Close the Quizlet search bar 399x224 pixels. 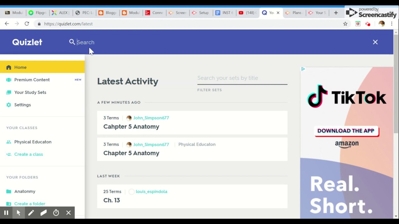375,42
